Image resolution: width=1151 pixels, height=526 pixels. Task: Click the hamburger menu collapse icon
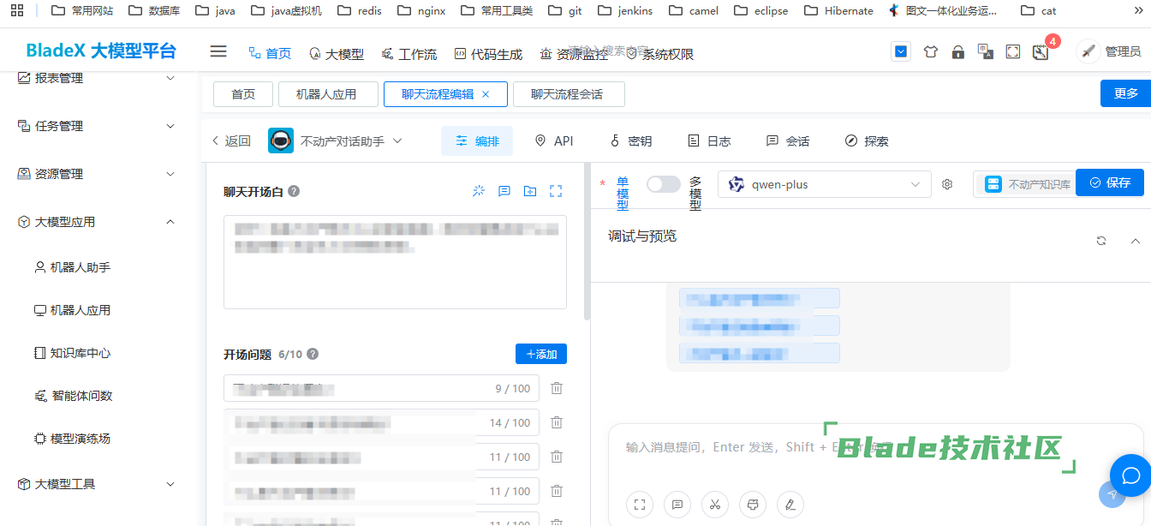218,52
